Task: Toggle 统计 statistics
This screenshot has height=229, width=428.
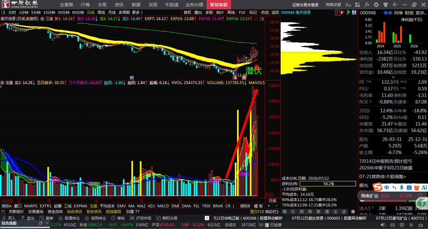Action: tap(220, 12)
